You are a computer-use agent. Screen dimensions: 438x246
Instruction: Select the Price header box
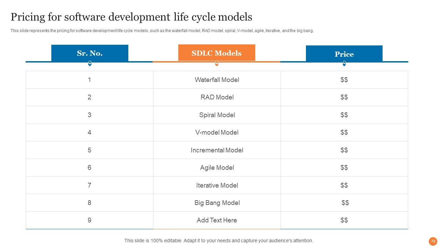[344, 54]
